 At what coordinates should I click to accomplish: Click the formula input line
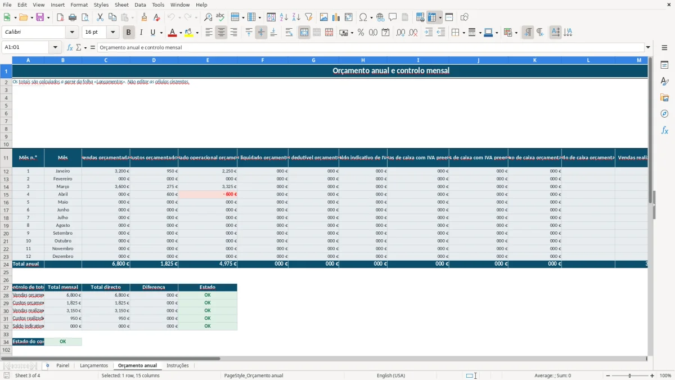pos(371,47)
